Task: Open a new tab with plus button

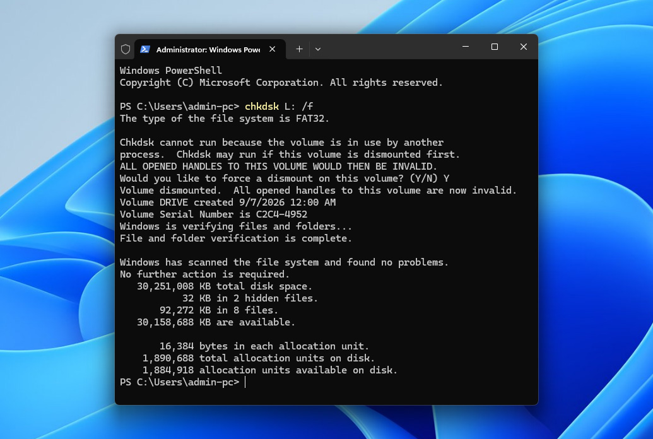Action: tap(299, 49)
